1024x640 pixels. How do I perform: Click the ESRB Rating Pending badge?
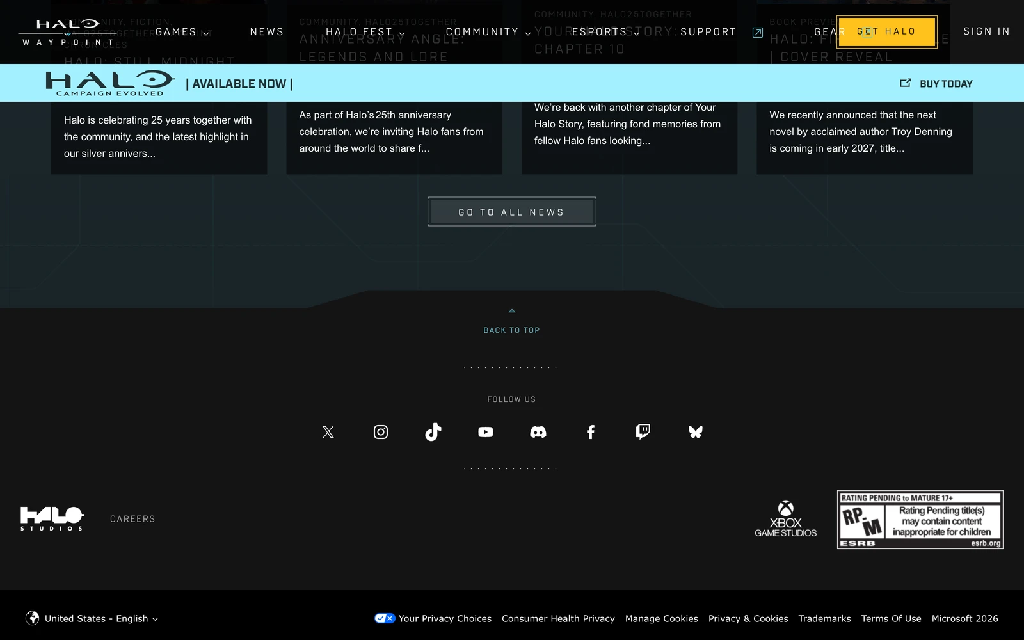(x=920, y=520)
